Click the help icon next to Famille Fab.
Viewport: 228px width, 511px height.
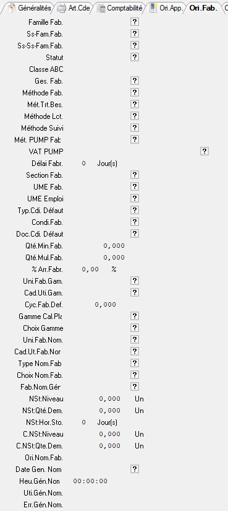[x=135, y=22]
